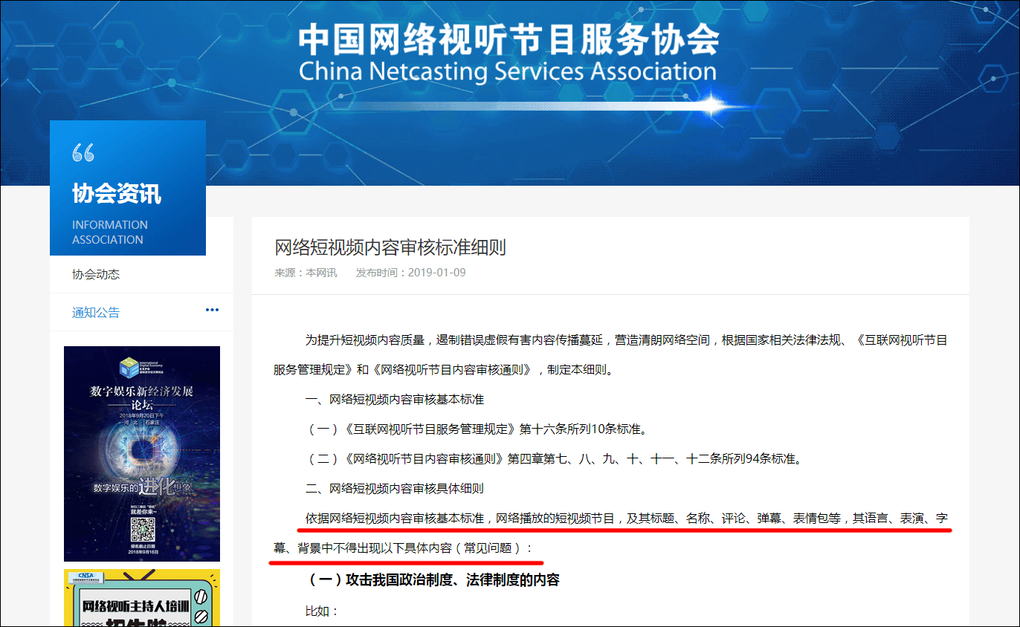The width and height of the screenshot is (1020, 627).
Task: Click the China Netcasting Services Association text
Action: pos(507,72)
